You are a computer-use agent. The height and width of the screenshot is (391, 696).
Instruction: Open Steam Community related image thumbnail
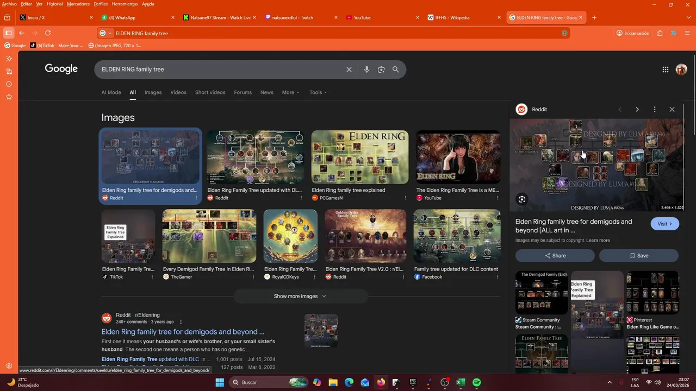pyautogui.click(x=542, y=293)
